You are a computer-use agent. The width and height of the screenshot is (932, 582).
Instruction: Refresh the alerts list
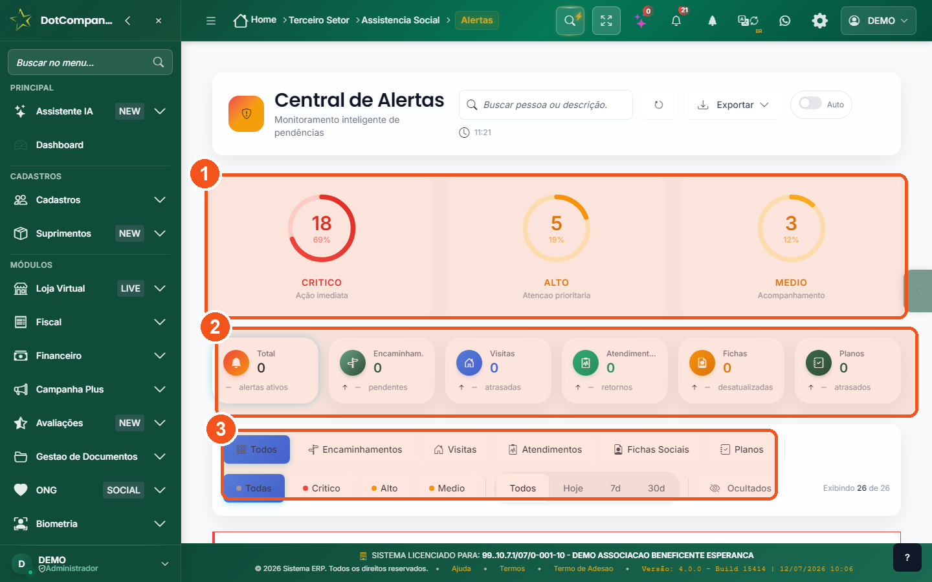tap(659, 105)
